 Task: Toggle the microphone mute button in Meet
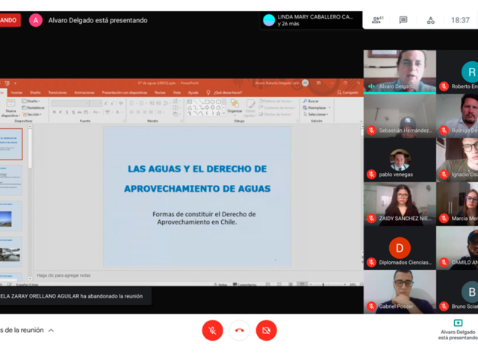tap(212, 330)
